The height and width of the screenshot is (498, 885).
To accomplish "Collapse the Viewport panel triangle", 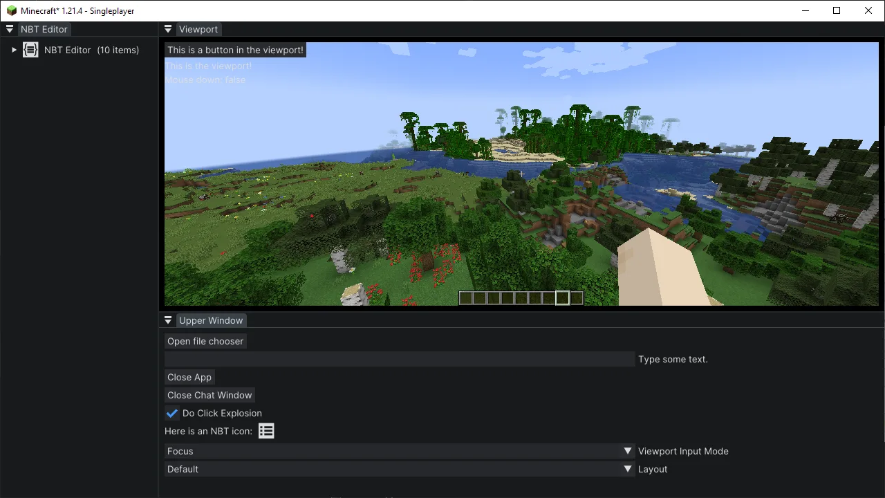I will (168, 29).
